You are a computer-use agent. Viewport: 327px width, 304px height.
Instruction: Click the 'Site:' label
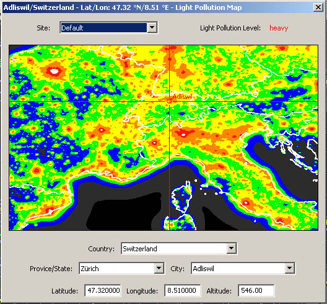click(x=43, y=28)
